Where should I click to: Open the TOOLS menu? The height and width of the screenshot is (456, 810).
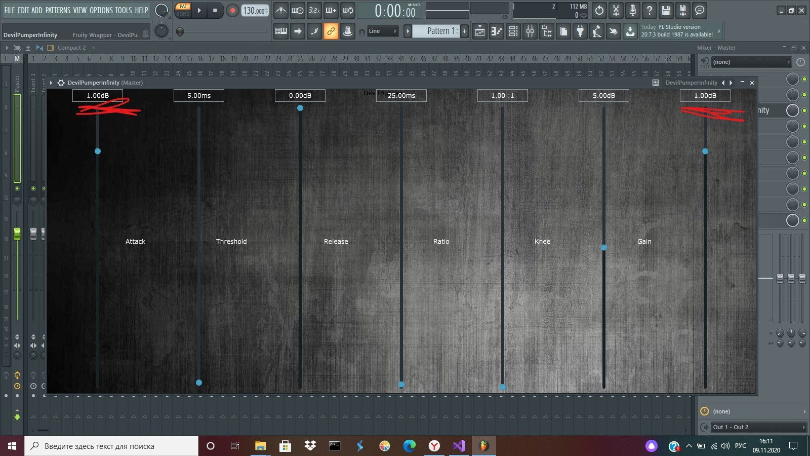[123, 10]
